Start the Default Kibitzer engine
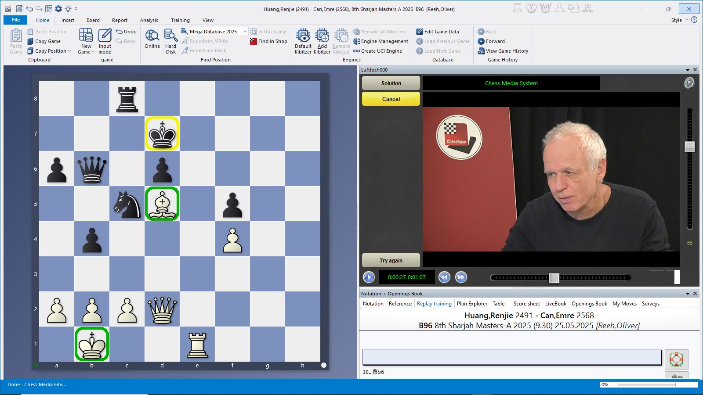This screenshot has height=395, width=703. [303, 36]
